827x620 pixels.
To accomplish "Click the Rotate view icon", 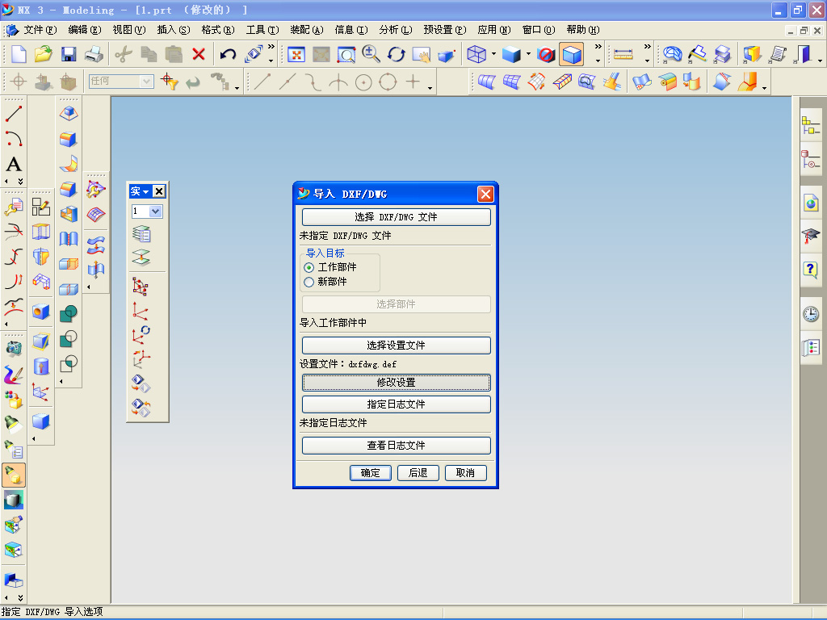I will tap(396, 54).
